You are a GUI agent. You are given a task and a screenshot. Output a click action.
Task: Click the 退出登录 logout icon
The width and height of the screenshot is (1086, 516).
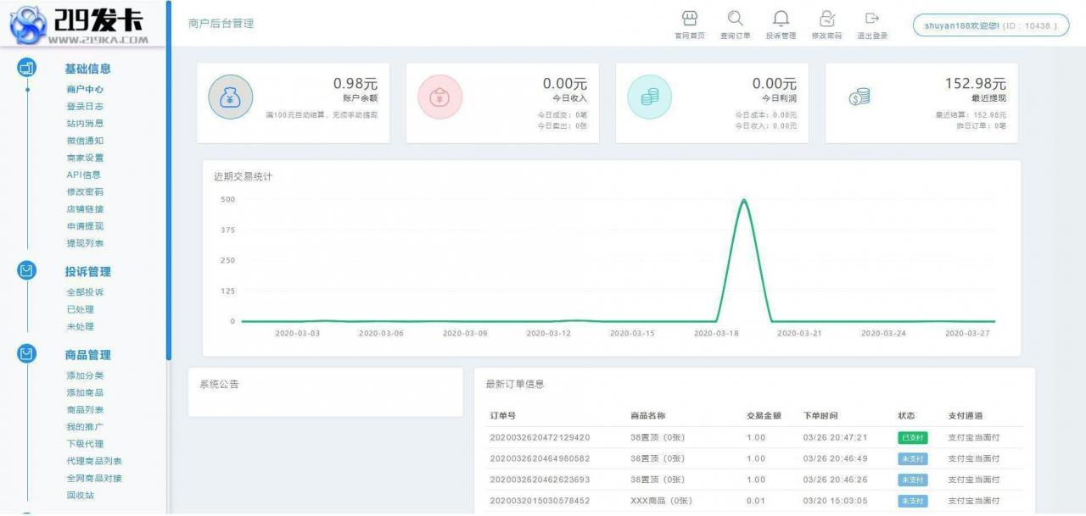tap(871, 19)
